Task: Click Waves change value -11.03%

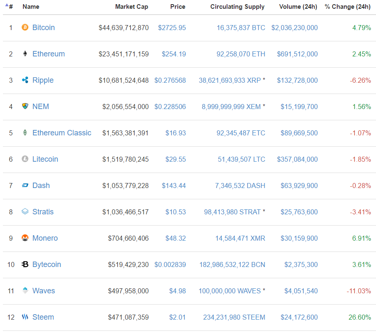Action: (x=359, y=291)
